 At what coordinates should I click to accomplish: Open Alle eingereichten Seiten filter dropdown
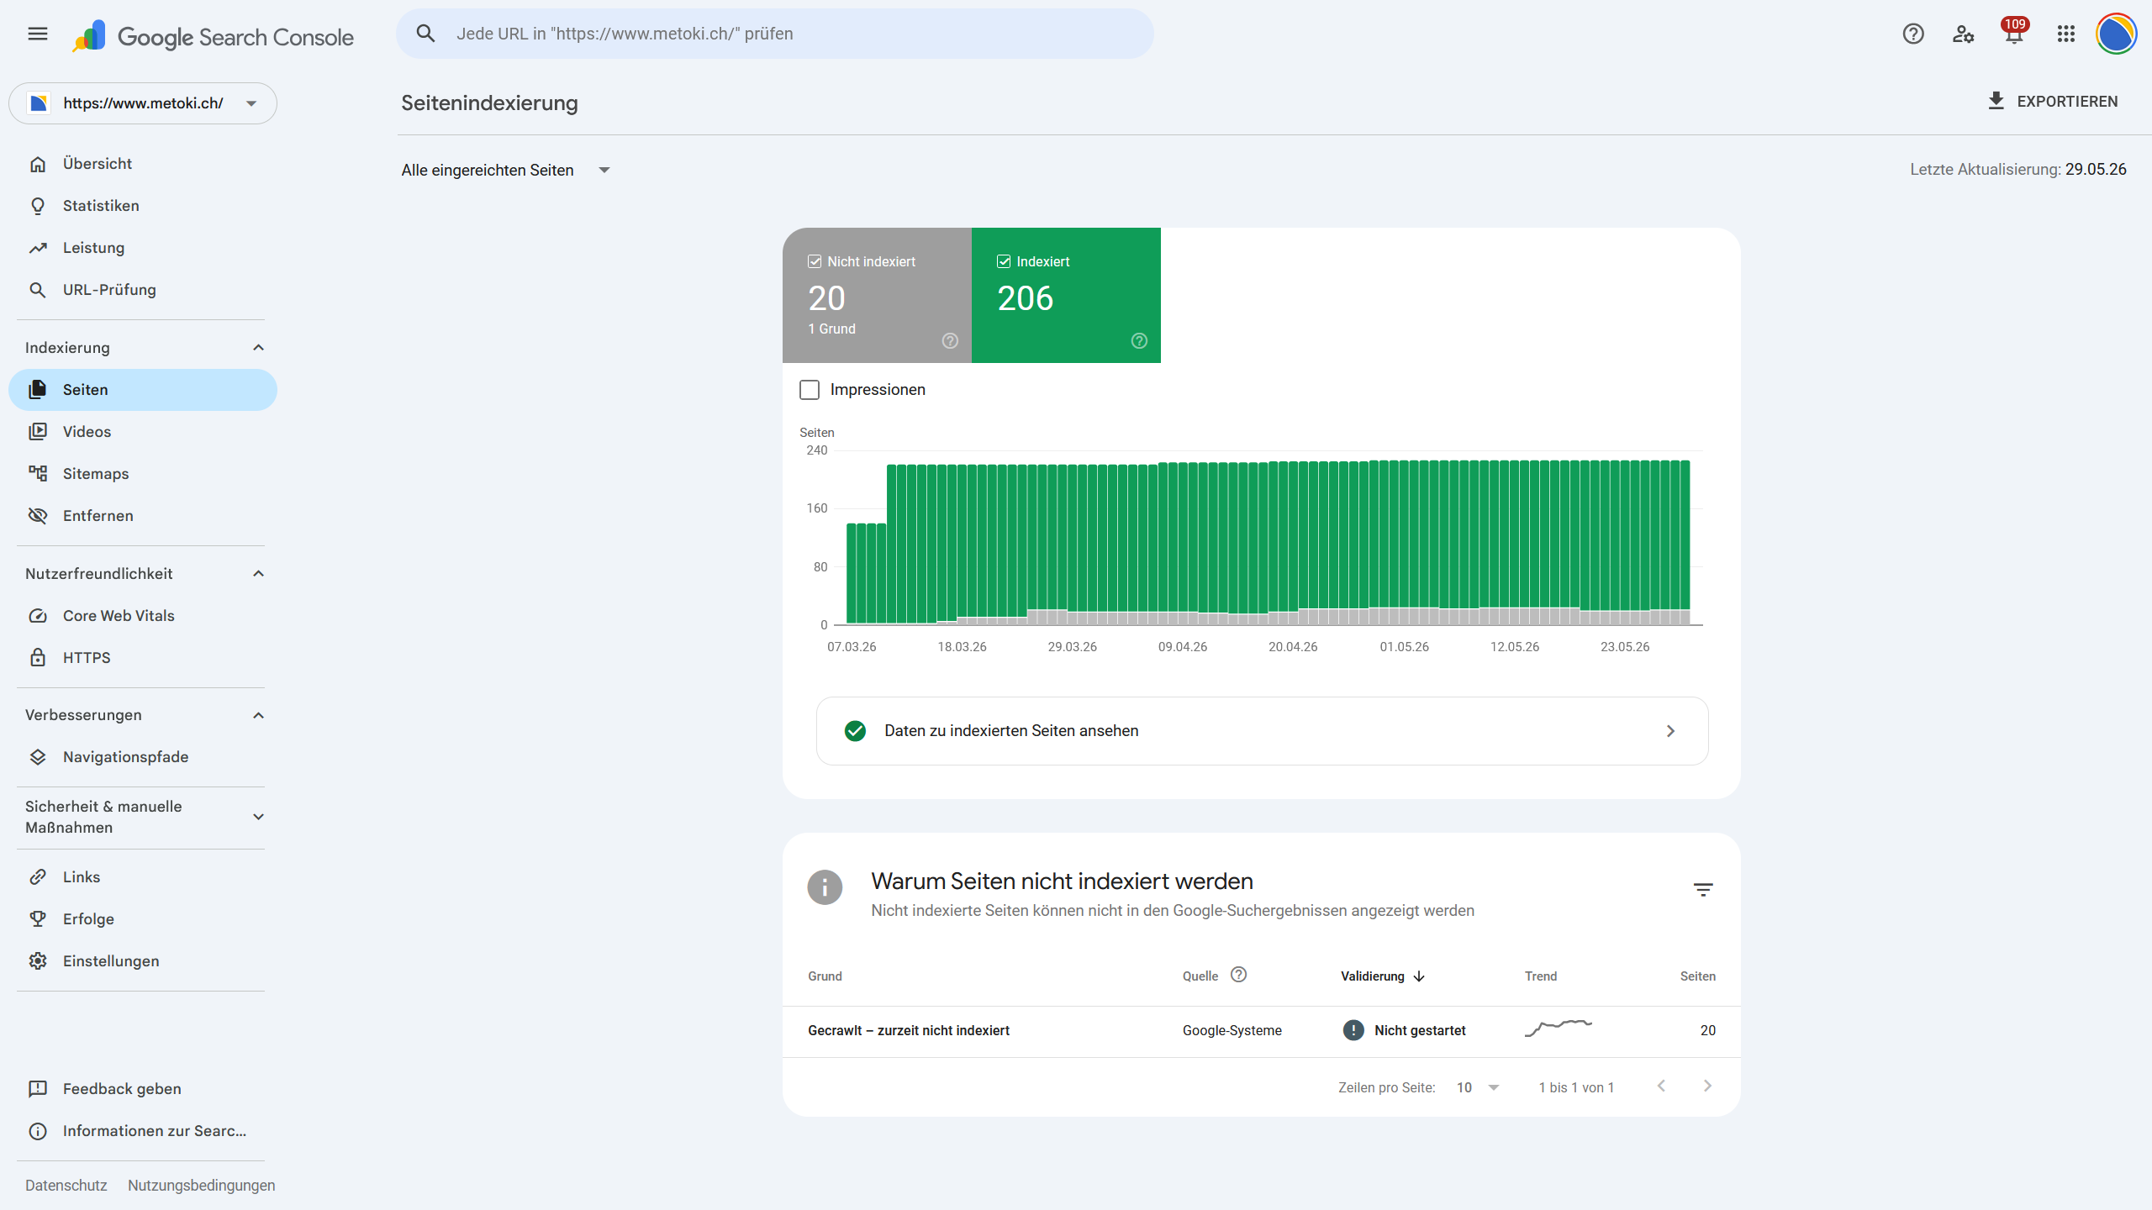pyautogui.click(x=506, y=170)
